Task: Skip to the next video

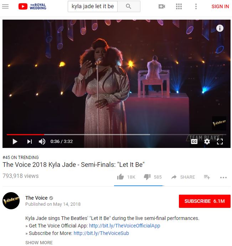Action: (30, 142)
